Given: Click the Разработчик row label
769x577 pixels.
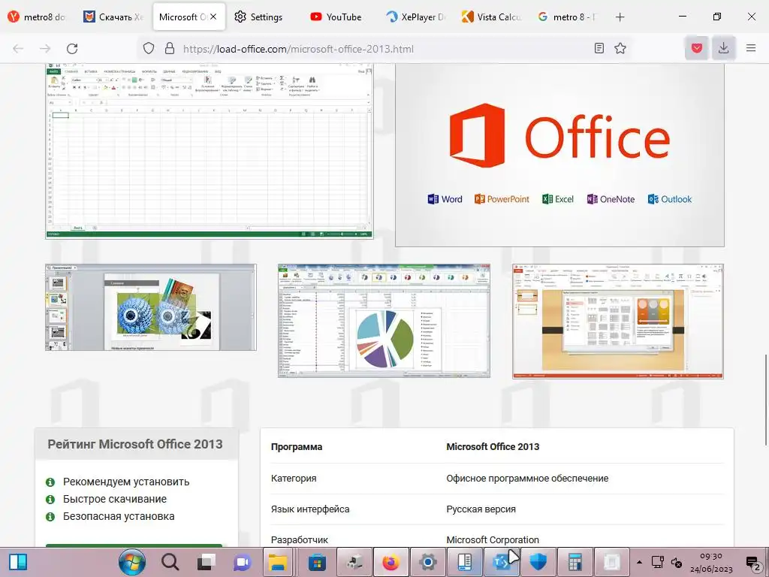Looking at the screenshot, I should (x=300, y=539).
